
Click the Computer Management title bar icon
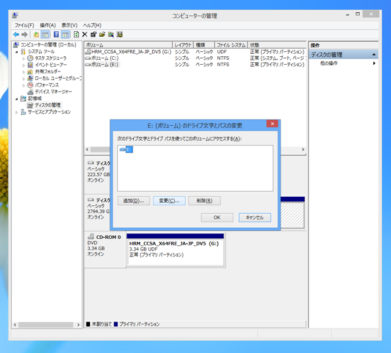click(15, 15)
